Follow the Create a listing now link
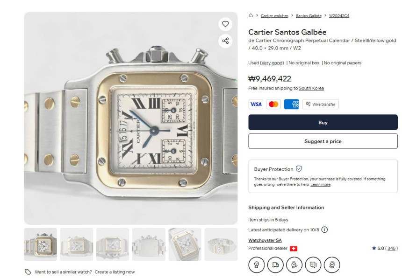Viewport: 402px width, 278px height. pos(115,272)
